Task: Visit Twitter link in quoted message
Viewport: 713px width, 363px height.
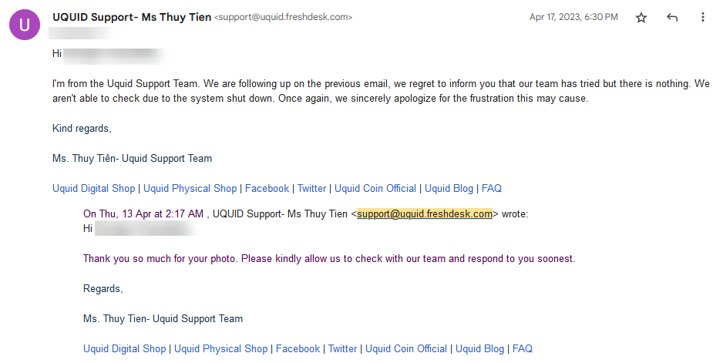Action: click(x=342, y=348)
